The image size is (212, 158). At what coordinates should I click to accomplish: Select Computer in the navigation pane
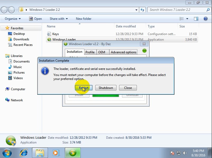point(18,89)
